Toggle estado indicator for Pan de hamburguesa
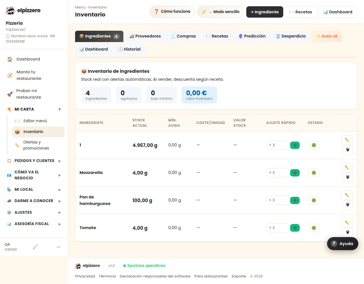 (314, 200)
